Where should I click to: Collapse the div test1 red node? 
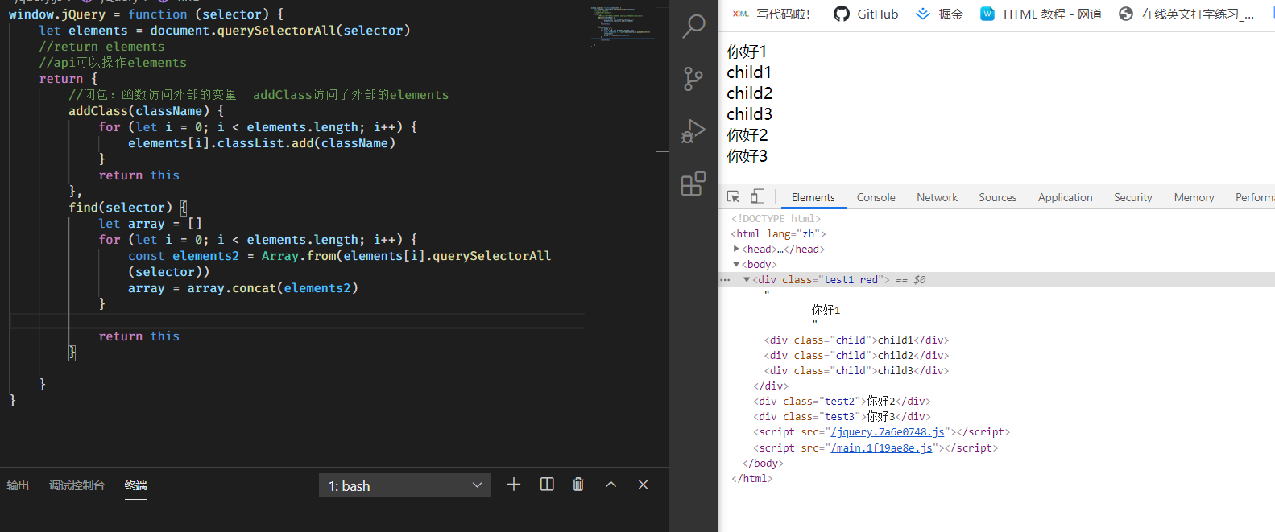(x=747, y=280)
